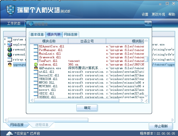Screen dimensions: 178x136
Task: Click the main window scroll-right arrow
Action: point(172,120)
